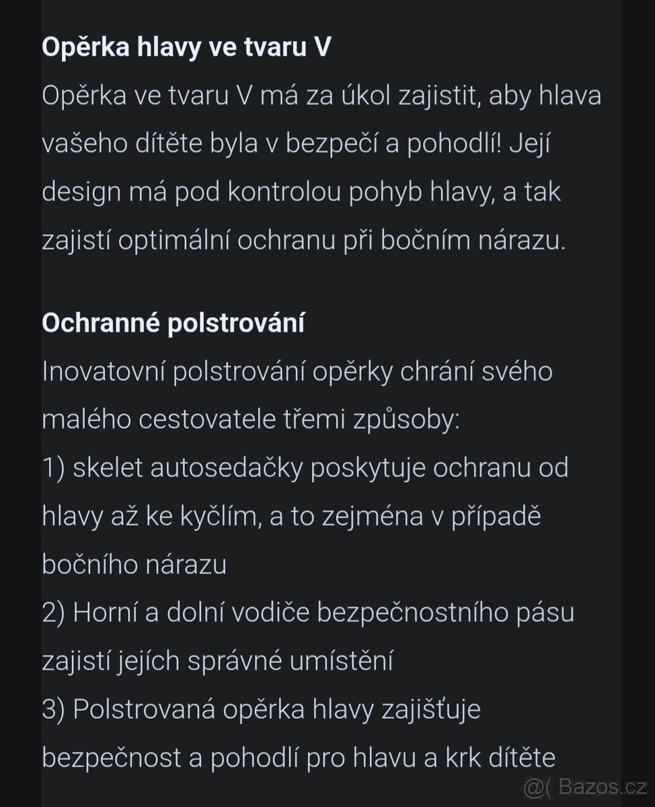Click the line "design má pod kontrolou pohyb hlavy"
The width and height of the screenshot is (655, 807).
(301, 194)
